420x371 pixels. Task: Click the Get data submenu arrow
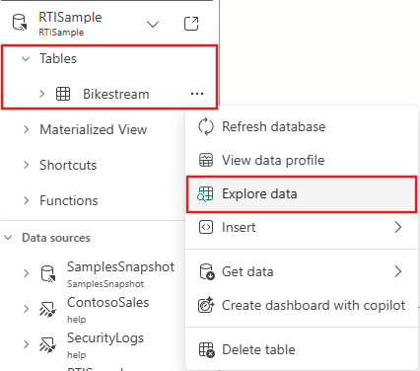(398, 271)
